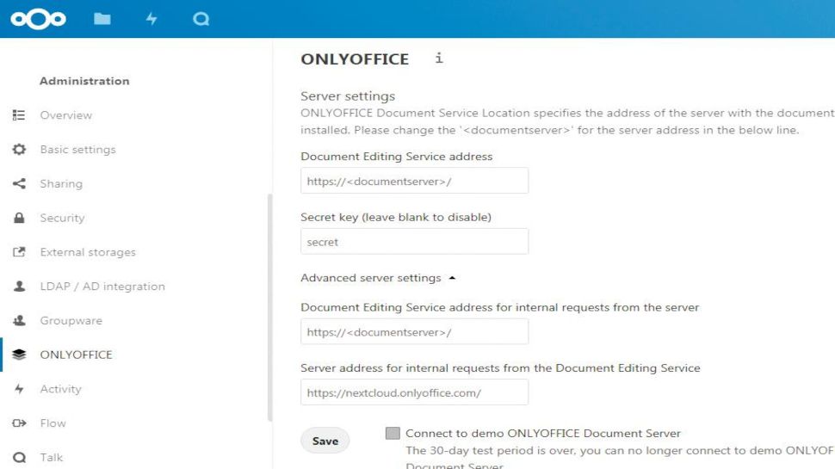Open the Files app folder icon

pos(102,19)
